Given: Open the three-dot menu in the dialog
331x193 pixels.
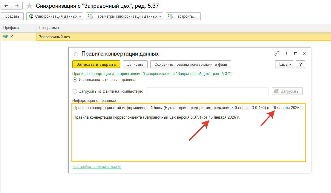Looking at the screenshot, I should coord(286,53).
